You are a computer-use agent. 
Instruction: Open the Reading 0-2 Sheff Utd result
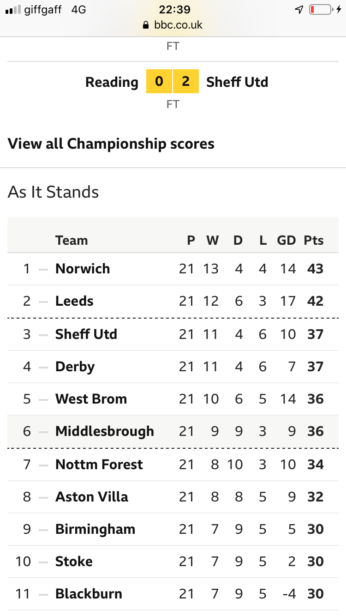[177, 82]
